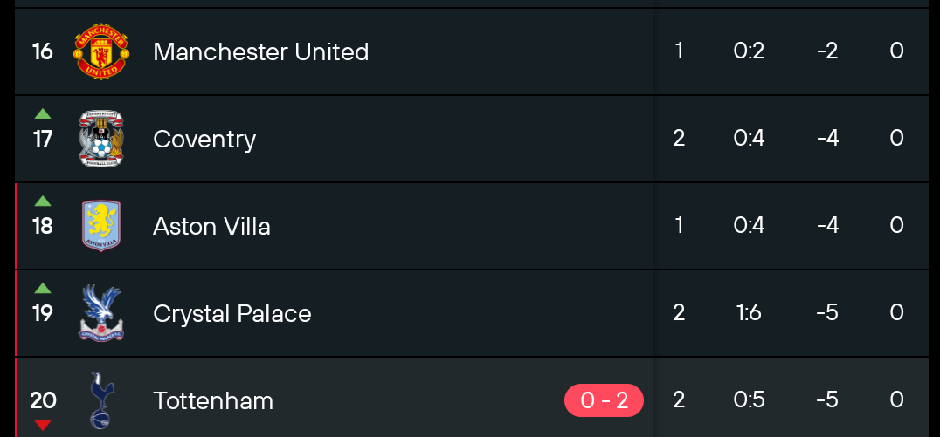Click Manchester United's -2 goal difference
This screenshot has width=940, height=437.
(x=827, y=51)
